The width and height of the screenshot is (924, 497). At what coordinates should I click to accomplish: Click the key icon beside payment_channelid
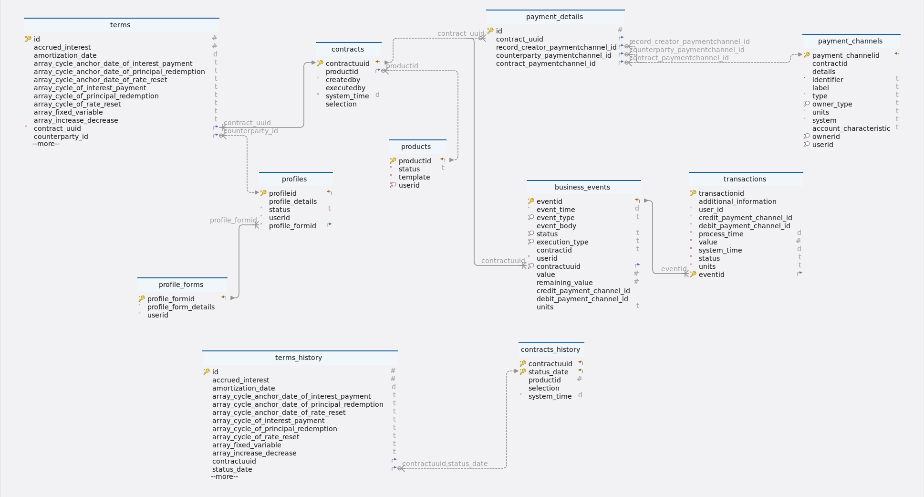[807, 55]
